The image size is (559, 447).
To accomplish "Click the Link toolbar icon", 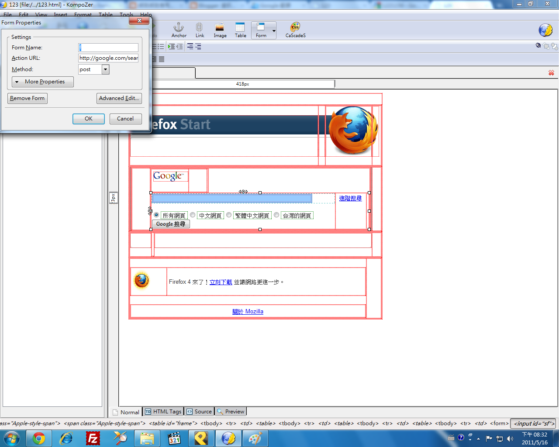I will pyautogui.click(x=200, y=30).
